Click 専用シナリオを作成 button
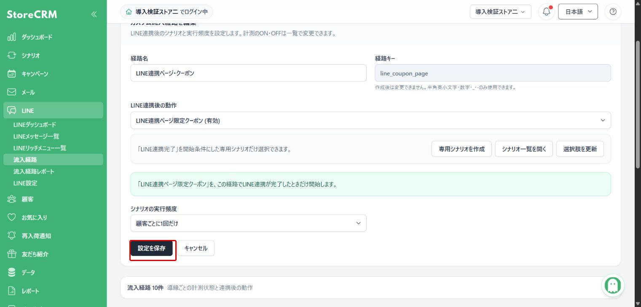Screen dimensions: 641x307 [x=461, y=149]
